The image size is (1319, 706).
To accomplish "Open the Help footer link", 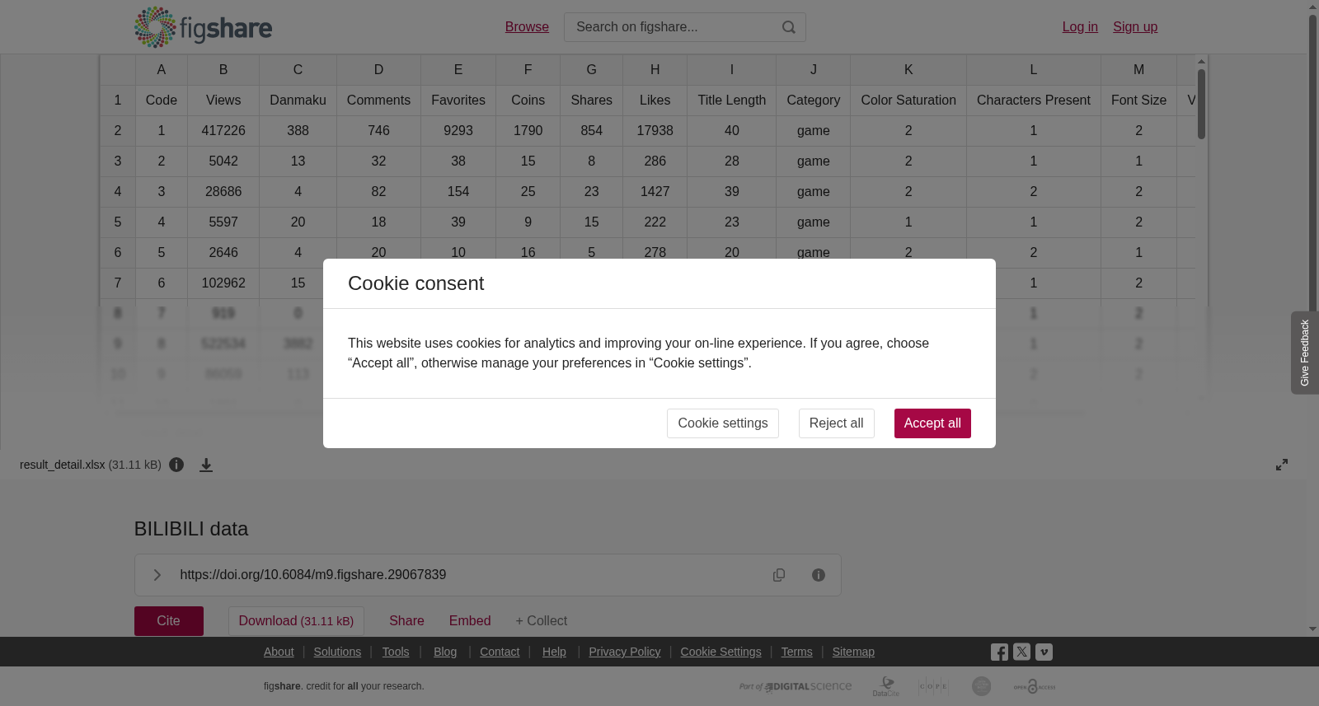I will 554,652.
